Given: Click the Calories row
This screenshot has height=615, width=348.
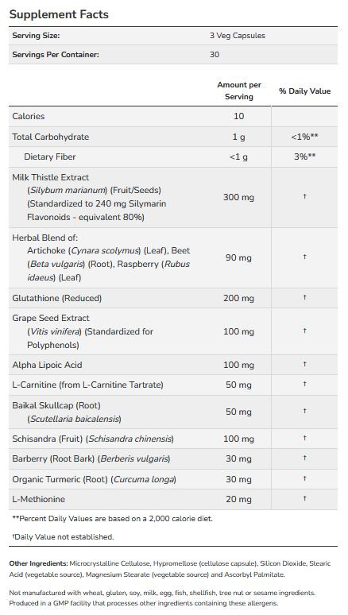Looking at the screenshot, I should (x=173, y=117).
